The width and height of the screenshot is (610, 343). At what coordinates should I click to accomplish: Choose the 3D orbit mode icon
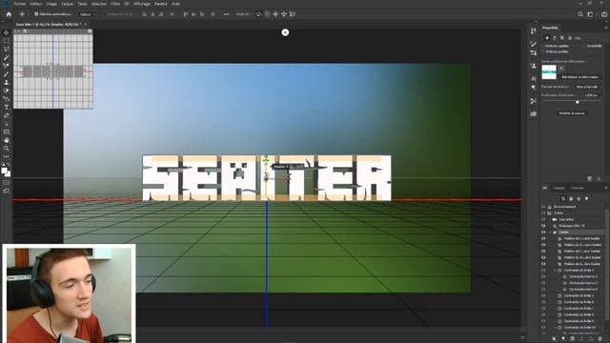coord(259,14)
